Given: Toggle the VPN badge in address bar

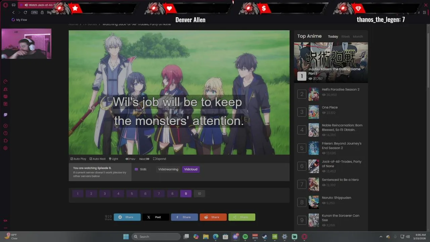Looking at the screenshot, I should coord(34,12).
